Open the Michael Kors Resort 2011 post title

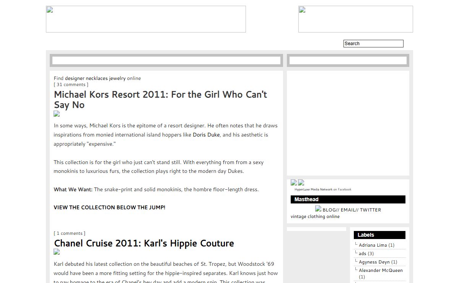click(160, 99)
